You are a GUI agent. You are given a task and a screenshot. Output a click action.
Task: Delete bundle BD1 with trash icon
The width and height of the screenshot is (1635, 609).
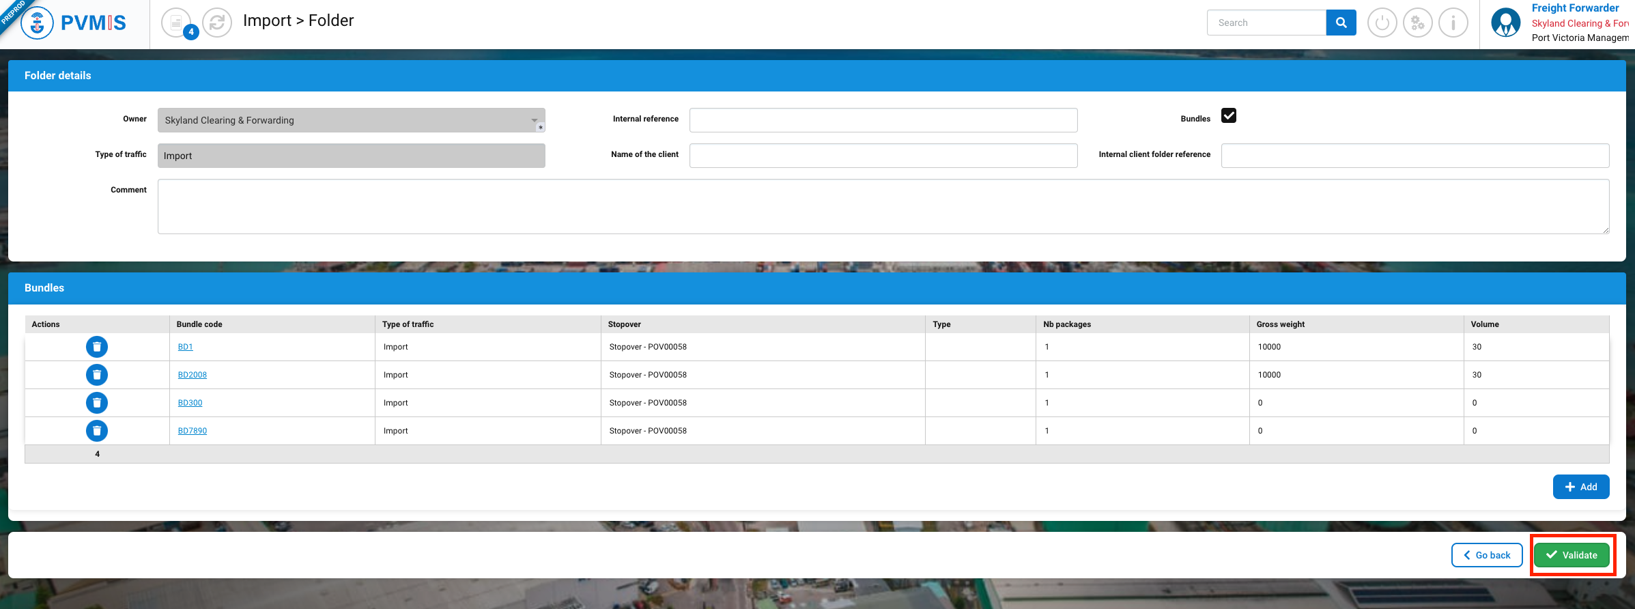click(x=97, y=347)
